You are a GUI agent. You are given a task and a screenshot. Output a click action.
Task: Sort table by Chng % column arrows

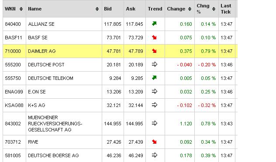(x=214, y=9)
